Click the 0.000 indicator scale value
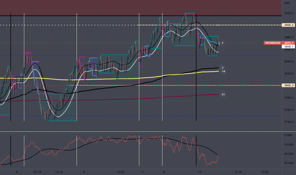The width and height of the screenshot is (296, 175). click(x=288, y=135)
